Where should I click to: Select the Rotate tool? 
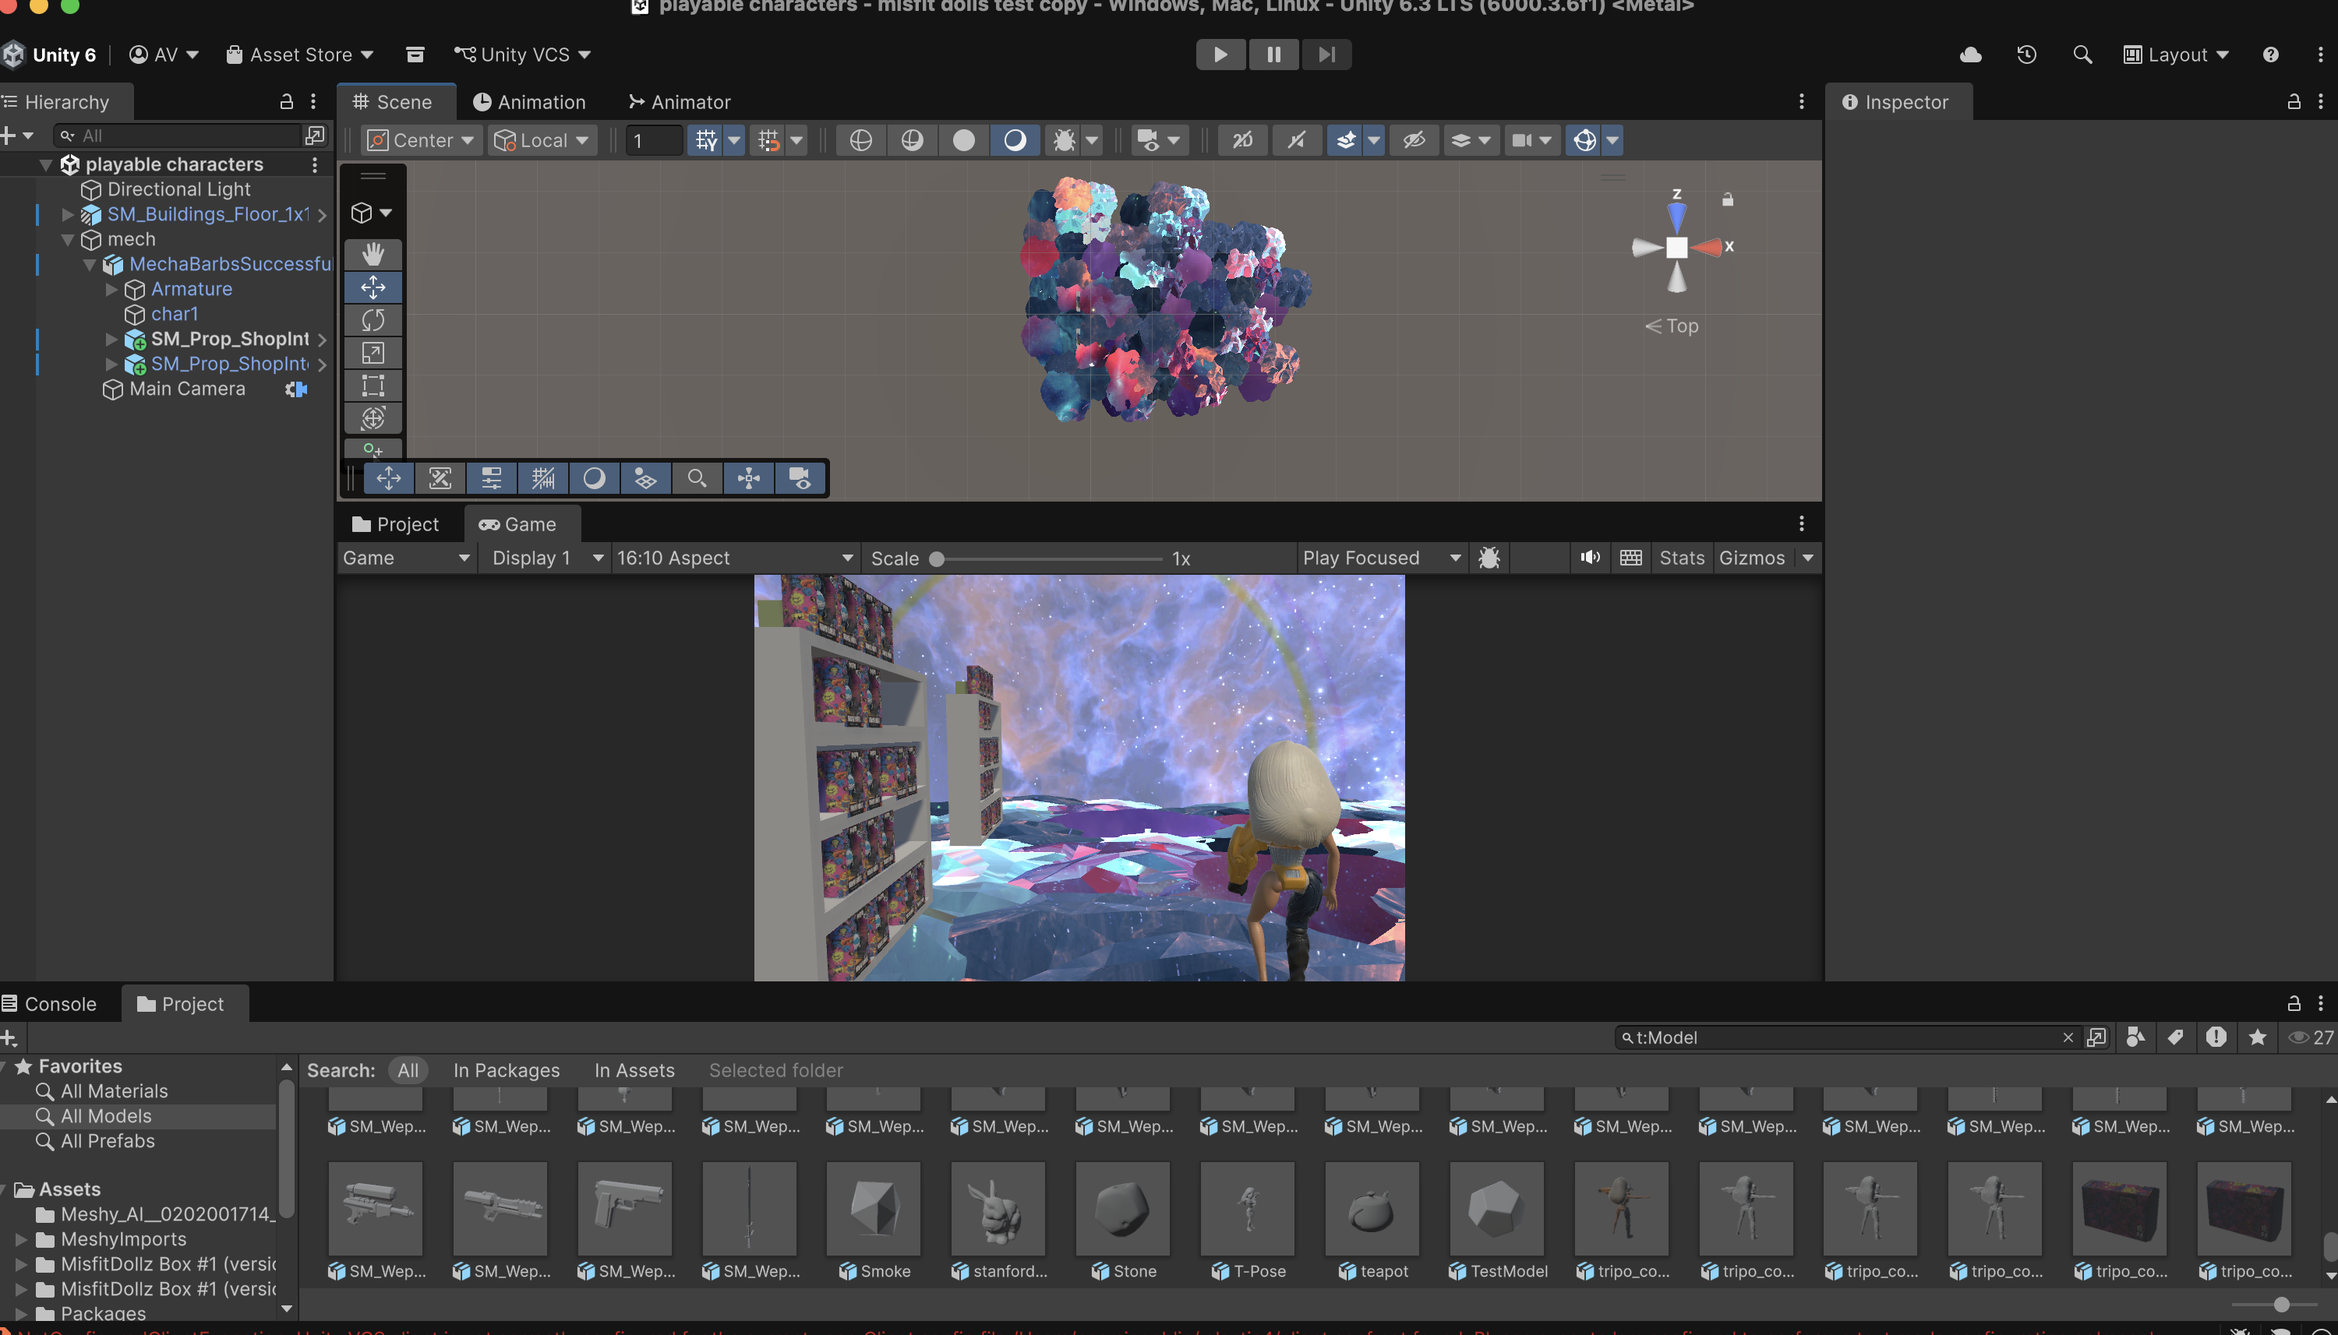click(373, 320)
